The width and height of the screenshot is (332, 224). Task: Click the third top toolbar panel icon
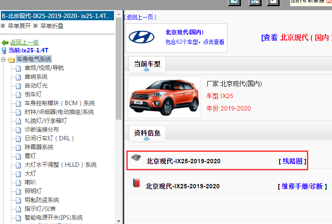[x=273, y=3]
